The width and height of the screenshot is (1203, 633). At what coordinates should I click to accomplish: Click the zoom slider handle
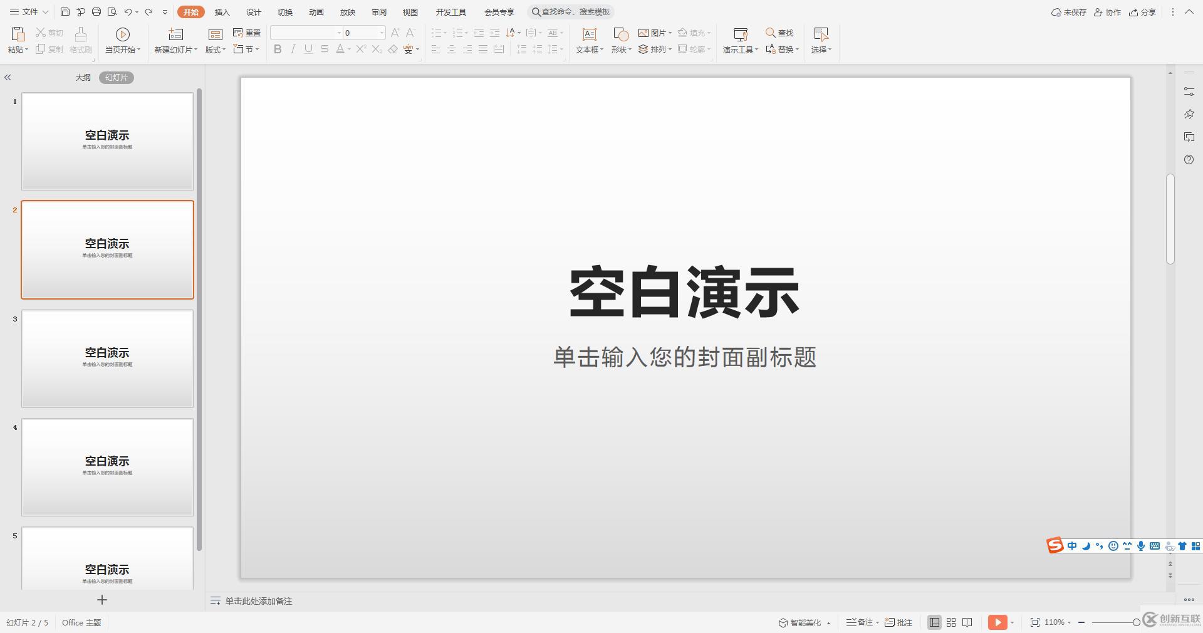1136,622
